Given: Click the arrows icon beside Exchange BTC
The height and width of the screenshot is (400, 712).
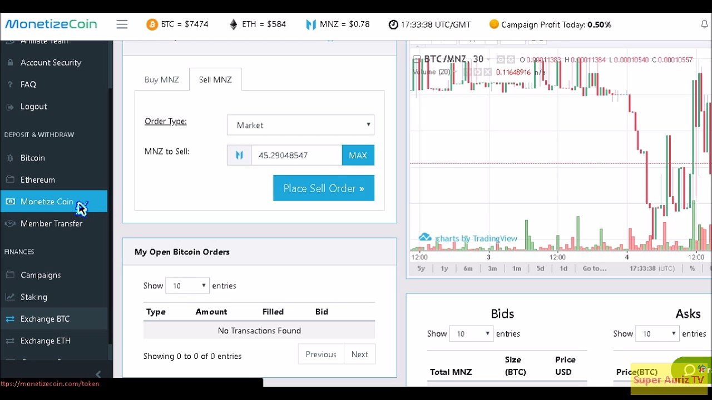Looking at the screenshot, I should [10, 319].
